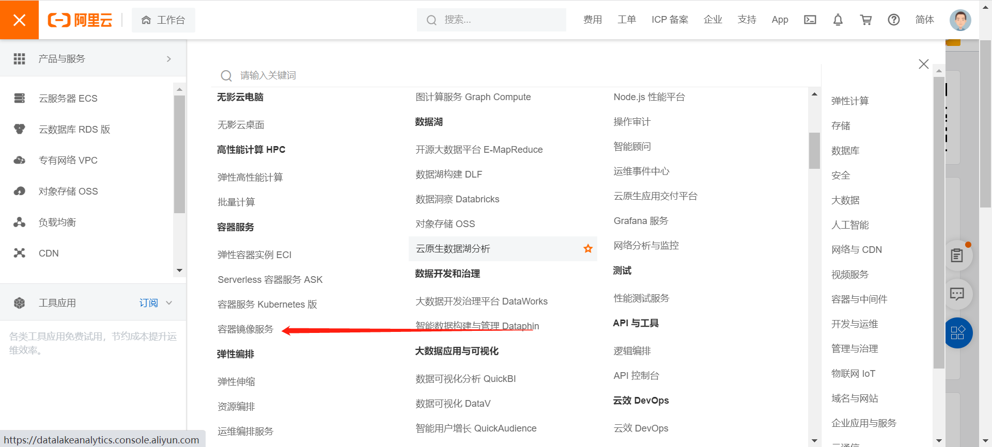Image resolution: width=992 pixels, height=447 pixels.
Task: Jump to the 弹性计算 category
Action: point(850,101)
